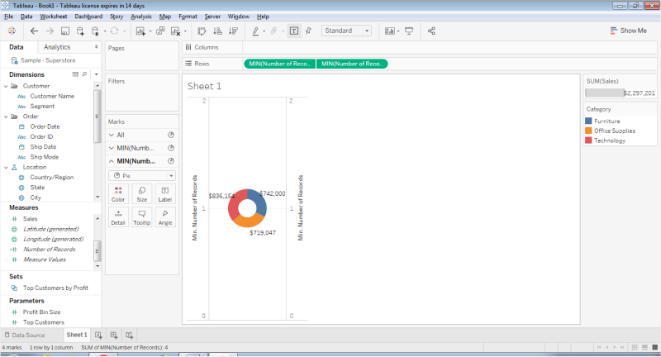Switch to the Analytics tab
This screenshot has width=661, height=357.
(x=57, y=47)
